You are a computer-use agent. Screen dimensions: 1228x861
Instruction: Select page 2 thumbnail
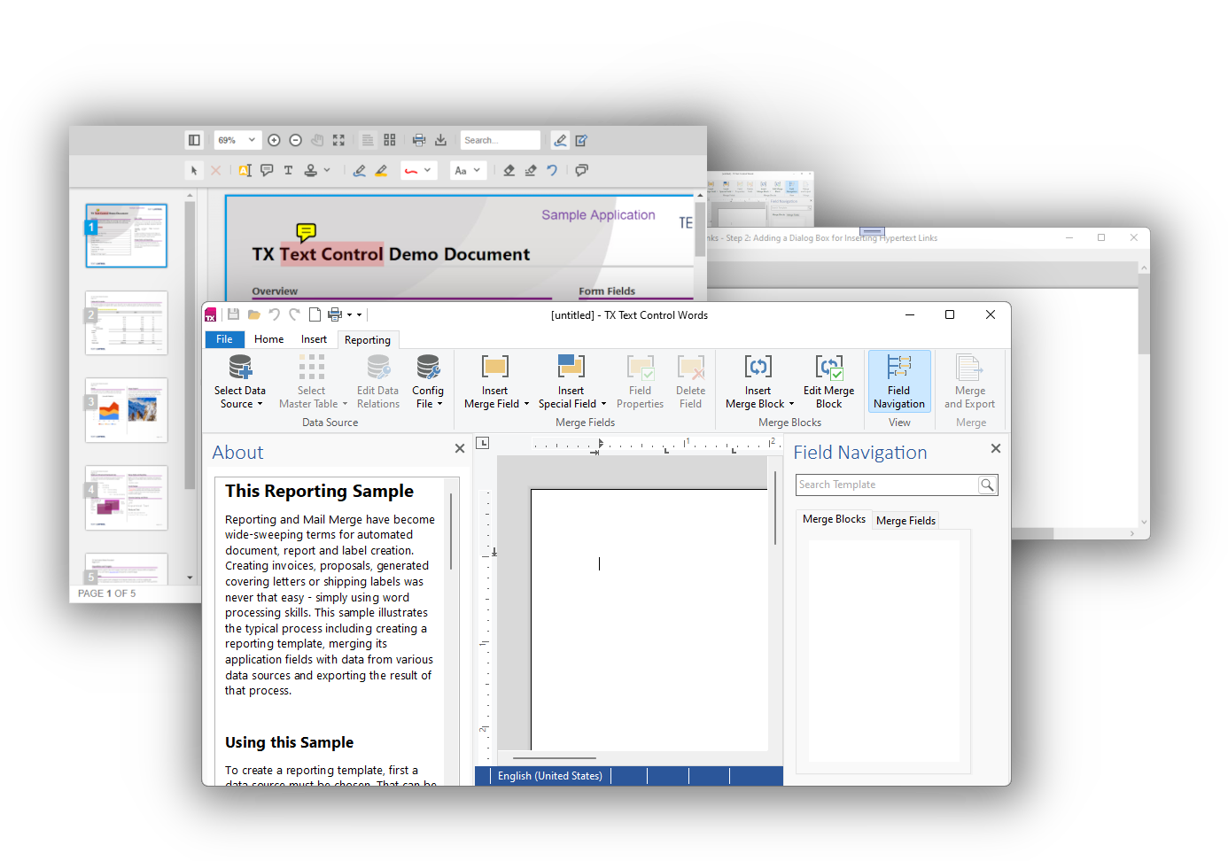[126, 322]
